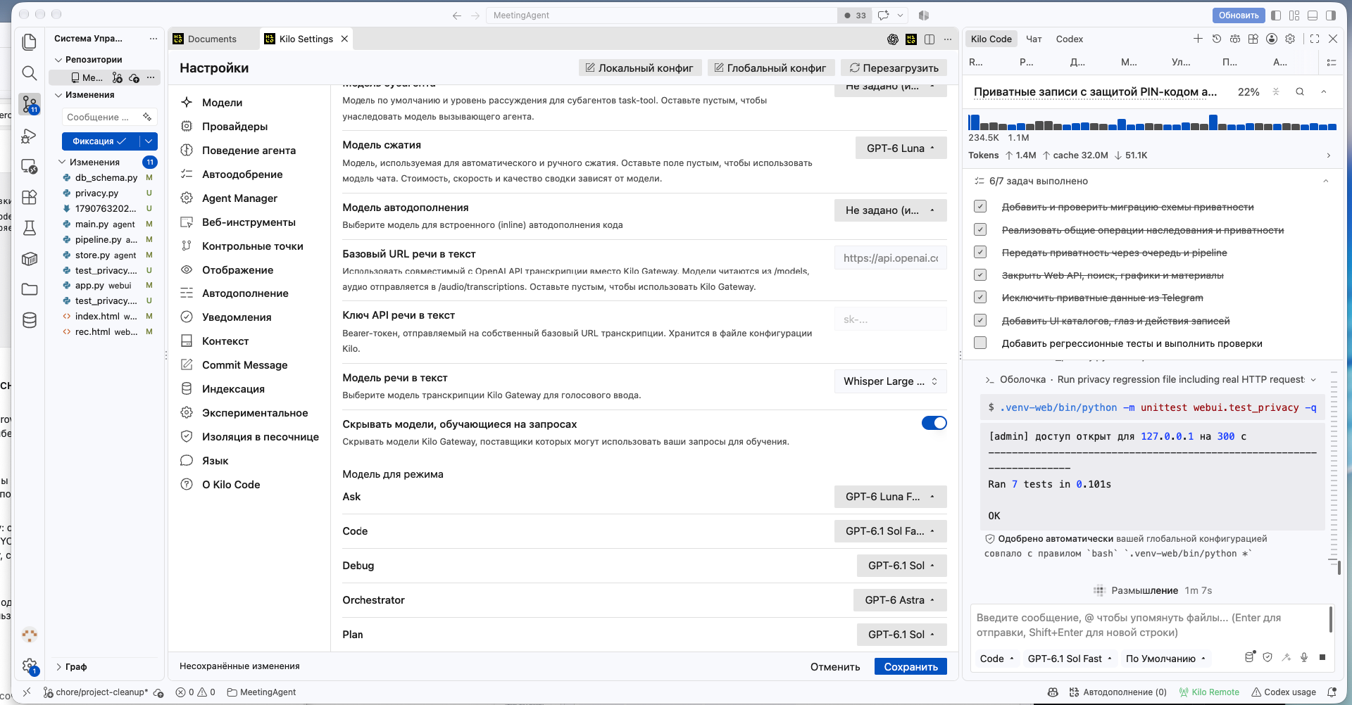The image size is (1352, 705).
Task: Open Source Control view with badge 11
Action: pyautogui.click(x=30, y=104)
